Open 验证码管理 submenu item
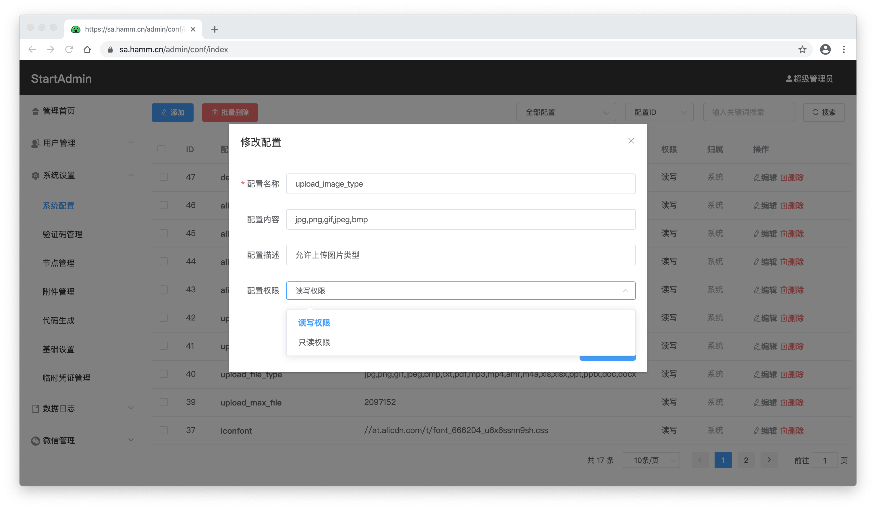The width and height of the screenshot is (876, 510). click(63, 234)
